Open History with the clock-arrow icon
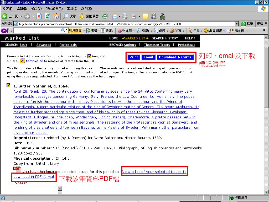Screen dimensions: 269x202 coord(105,16)
